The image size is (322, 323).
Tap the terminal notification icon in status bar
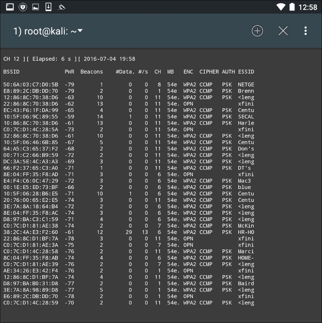click(x=10, y=7)
